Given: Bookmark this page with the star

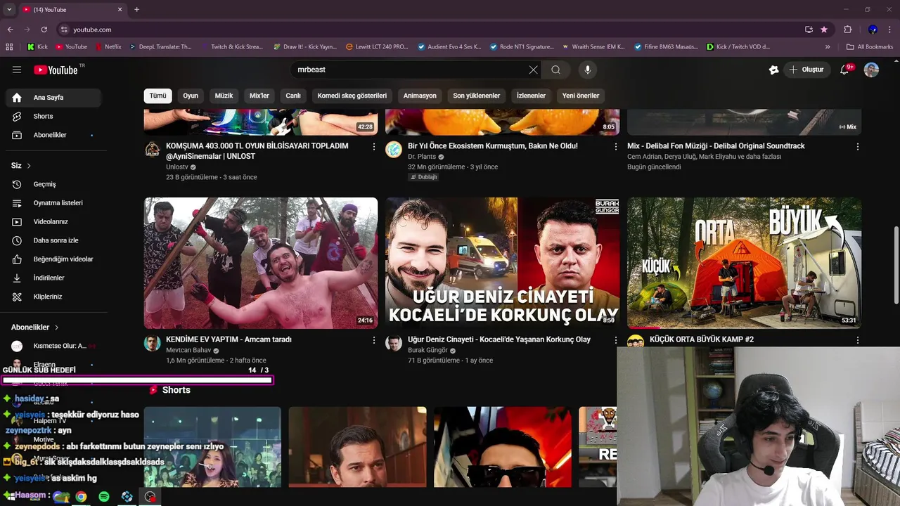Looking at the screenshot, I should tap(824, 30).
